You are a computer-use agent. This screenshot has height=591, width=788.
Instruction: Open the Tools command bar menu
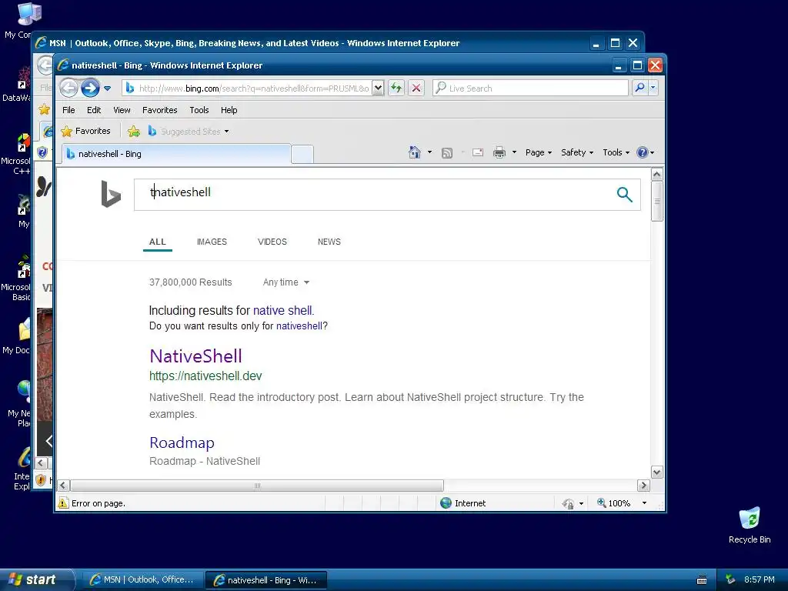point(616,152)
